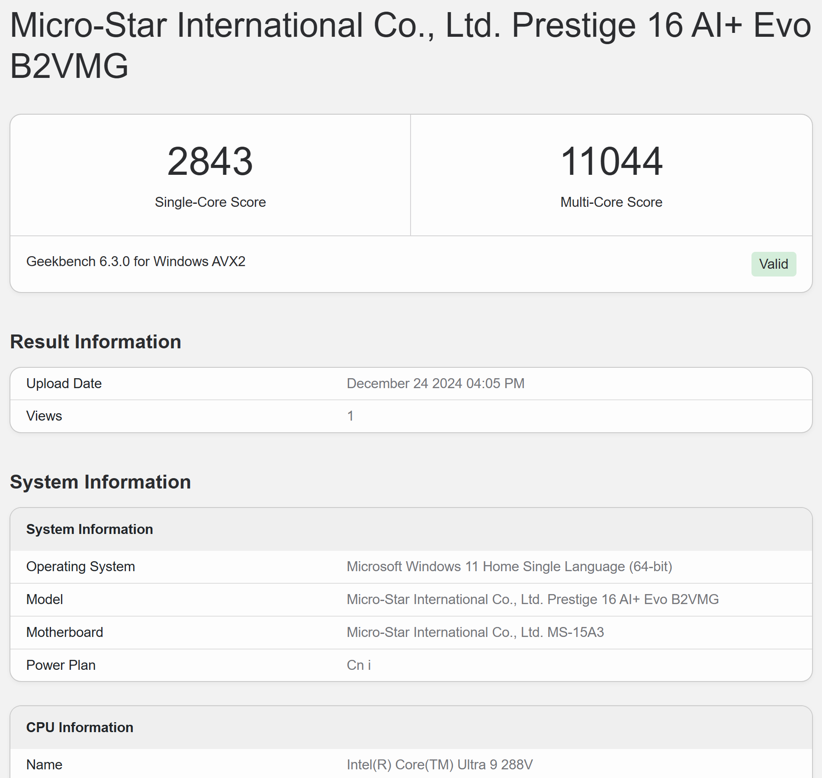
Task: Click the Upload Date label
Action: 64,383
